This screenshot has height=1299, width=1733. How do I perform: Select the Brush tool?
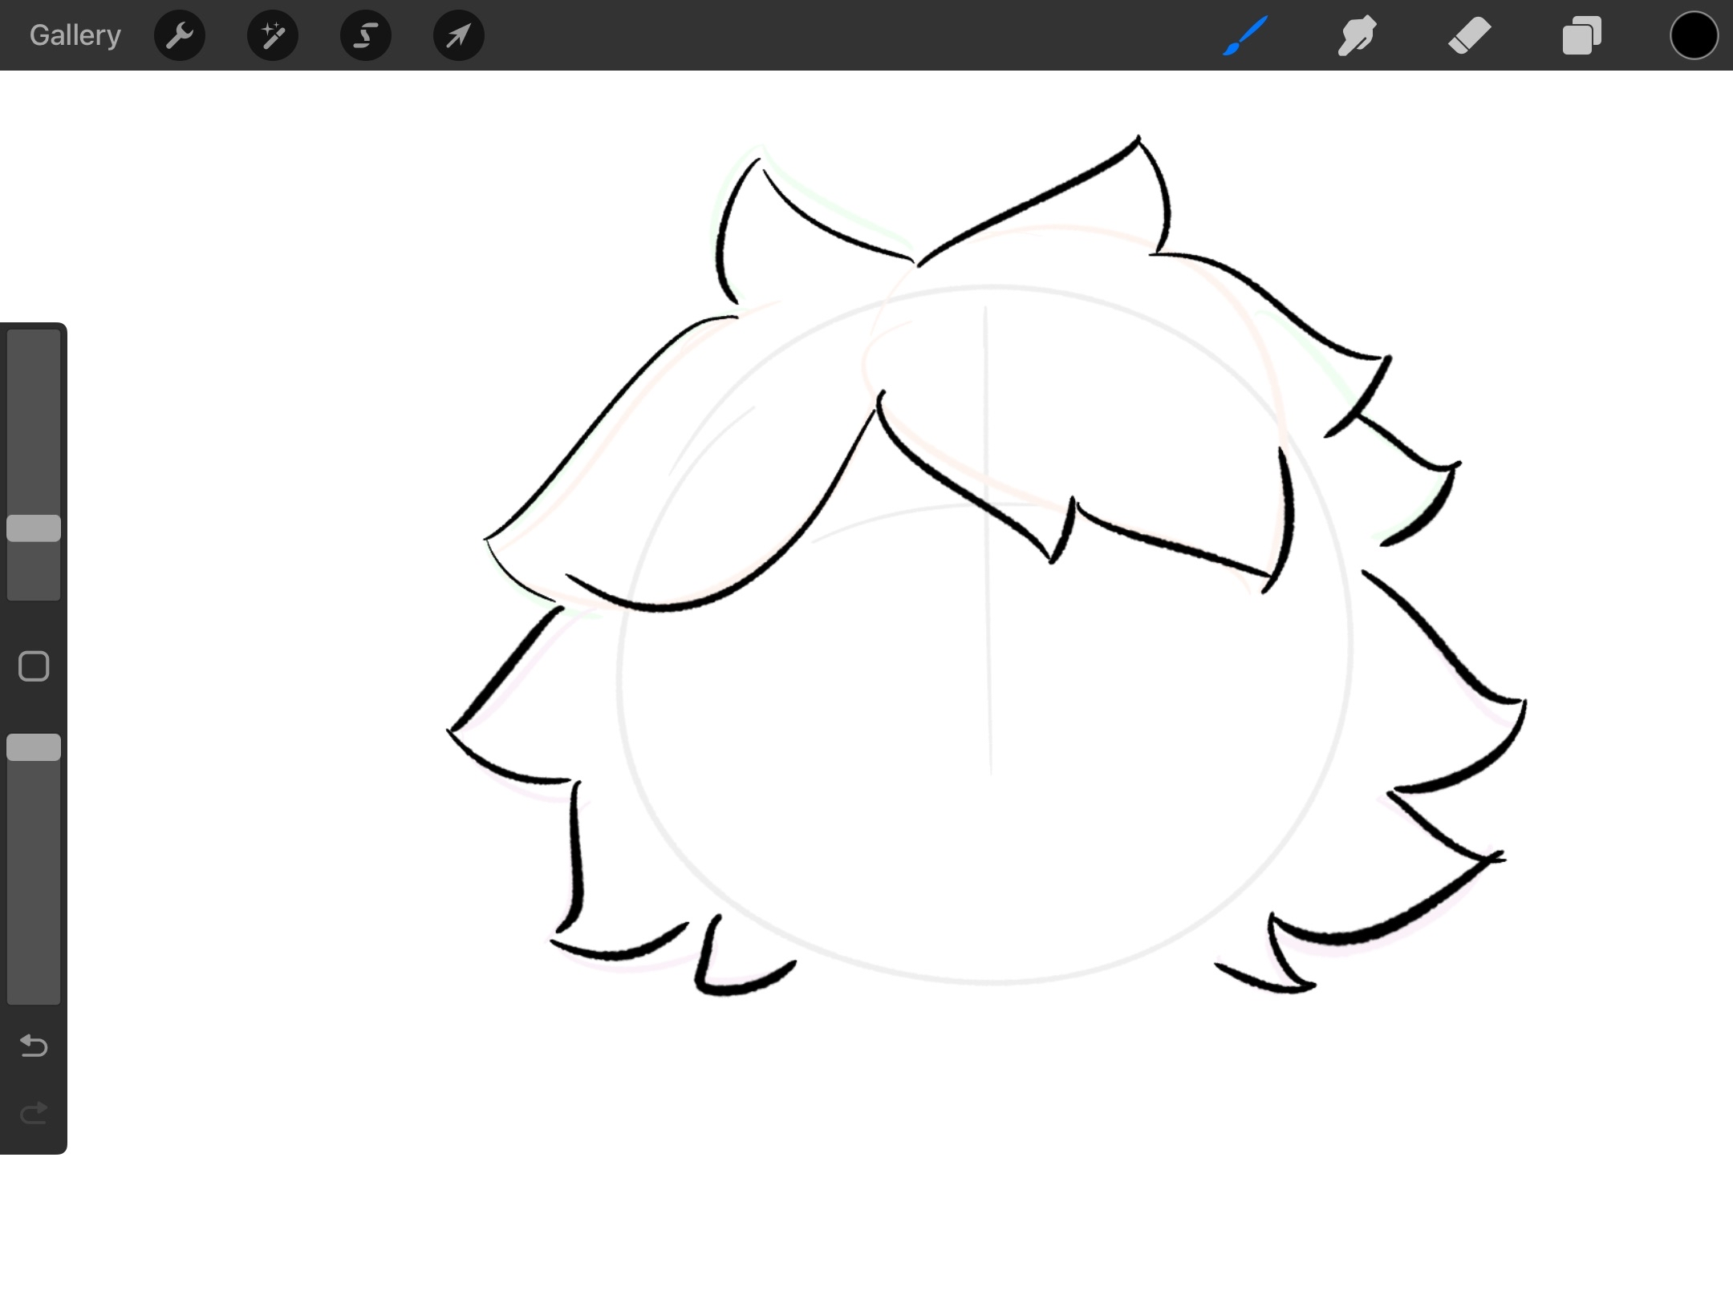click(x=1245, y=35)
